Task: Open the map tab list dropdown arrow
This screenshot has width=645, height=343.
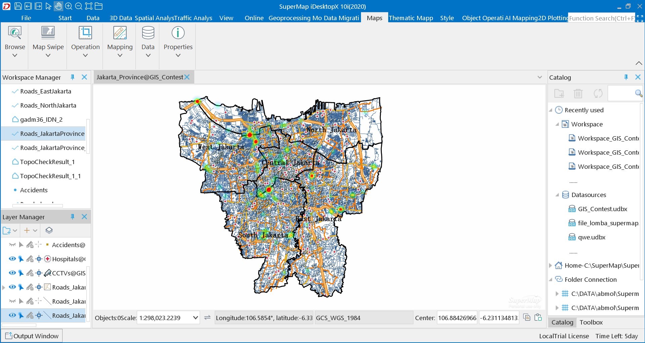Action: (x=540, y=77)
